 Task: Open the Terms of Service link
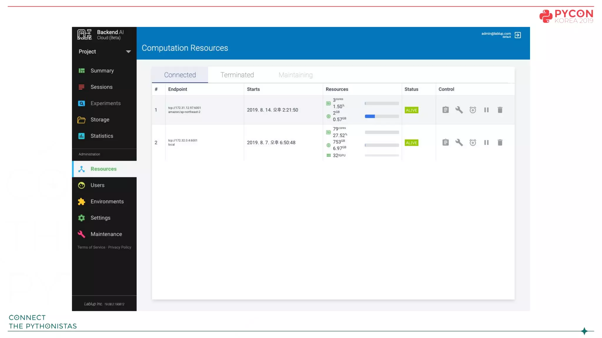click(91, 247)
